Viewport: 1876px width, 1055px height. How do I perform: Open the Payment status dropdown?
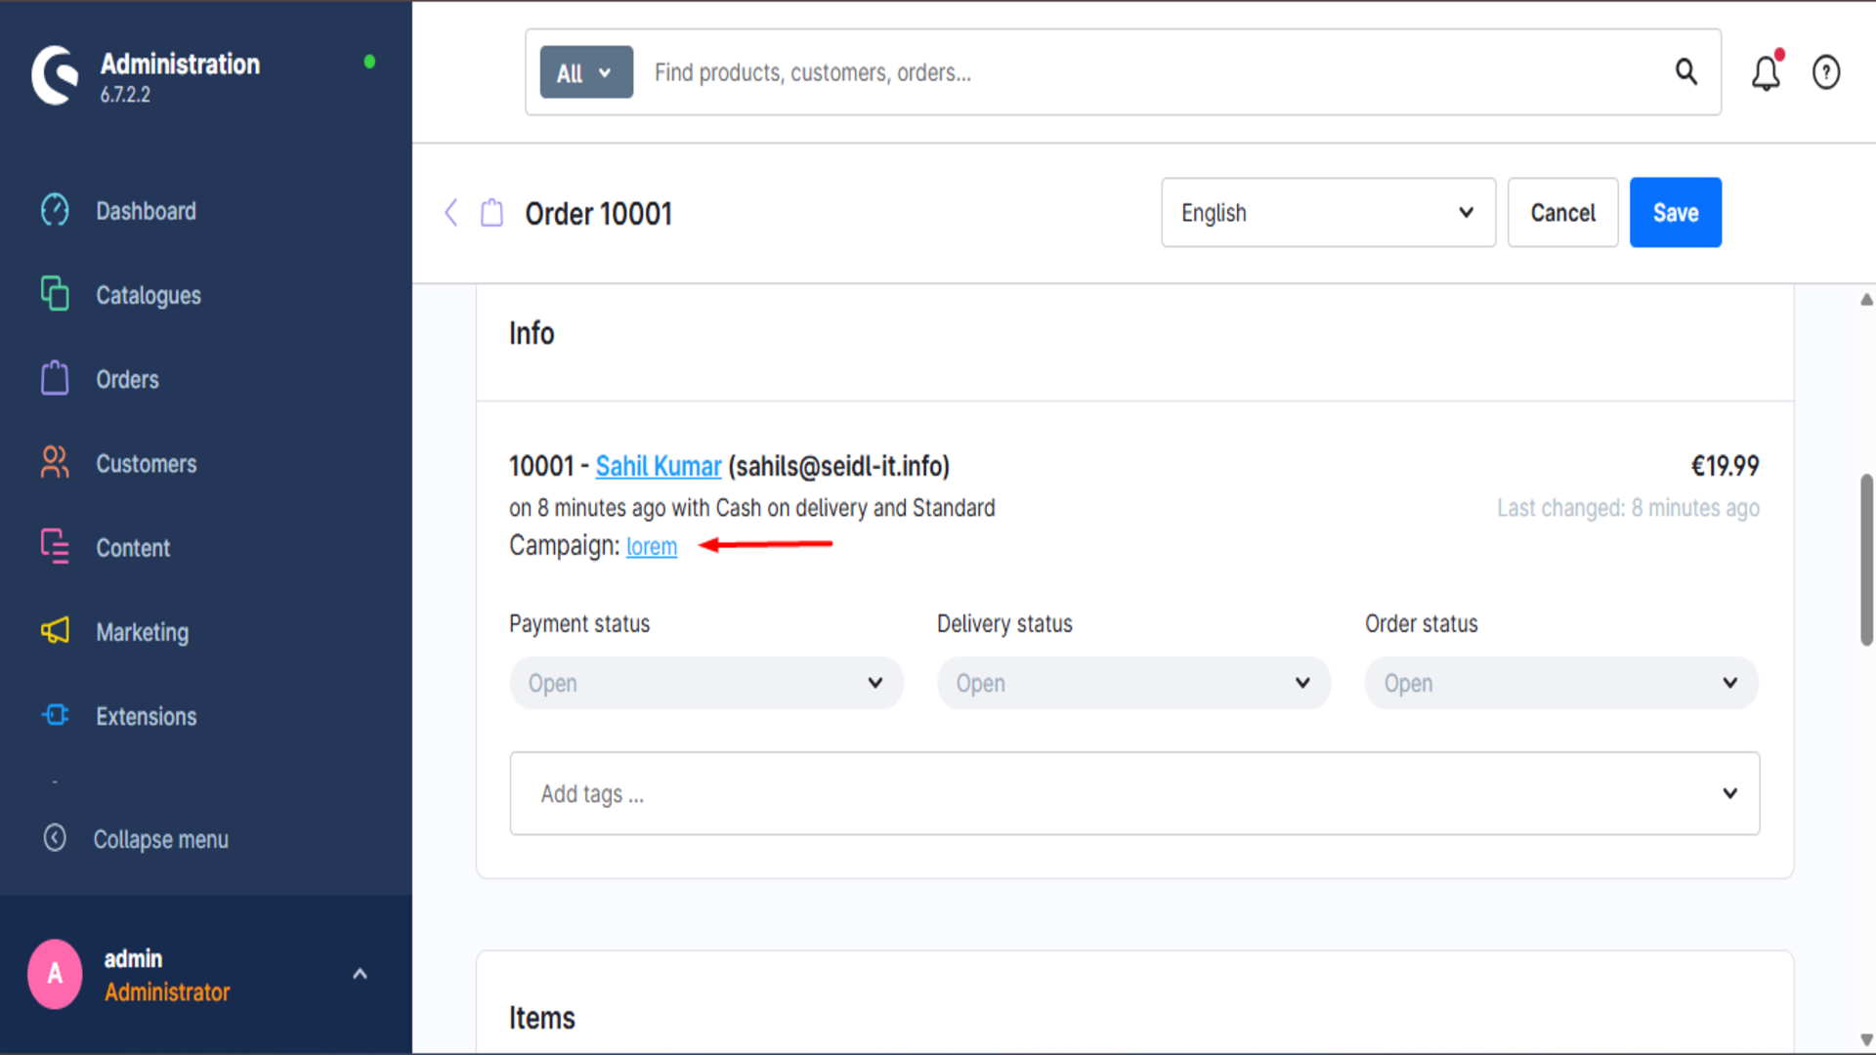[705, 683]
